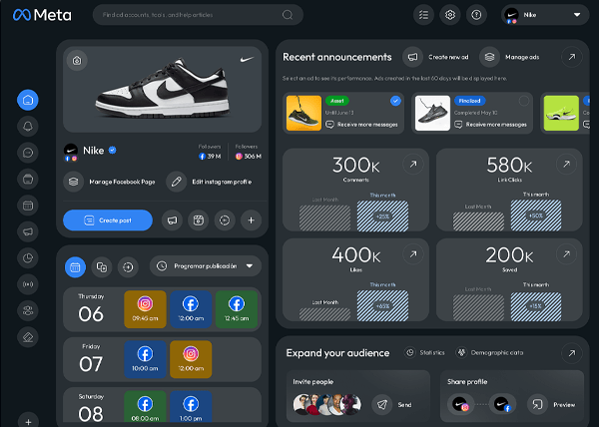Click the Nike verified badge
The height and width of the screenshot is (427, 599).
point(112,150)
